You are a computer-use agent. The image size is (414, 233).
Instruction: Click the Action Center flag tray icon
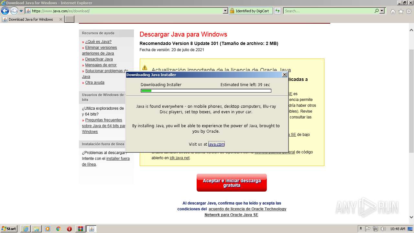368,229
